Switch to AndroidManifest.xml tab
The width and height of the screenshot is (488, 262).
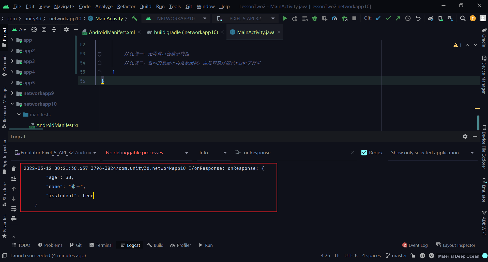click(x=112, y=32)
